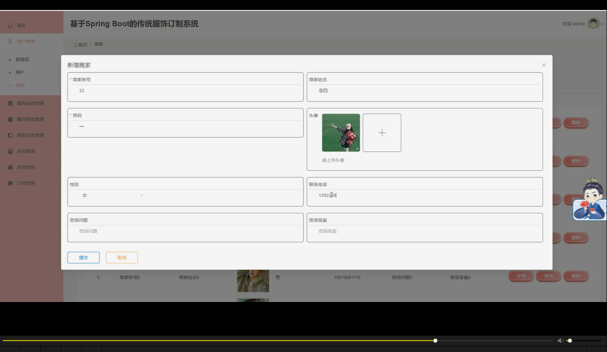This screenshot has height=352, width=607.
Task: Click the cartoon mascot floating widget
Action: [590, 199]
